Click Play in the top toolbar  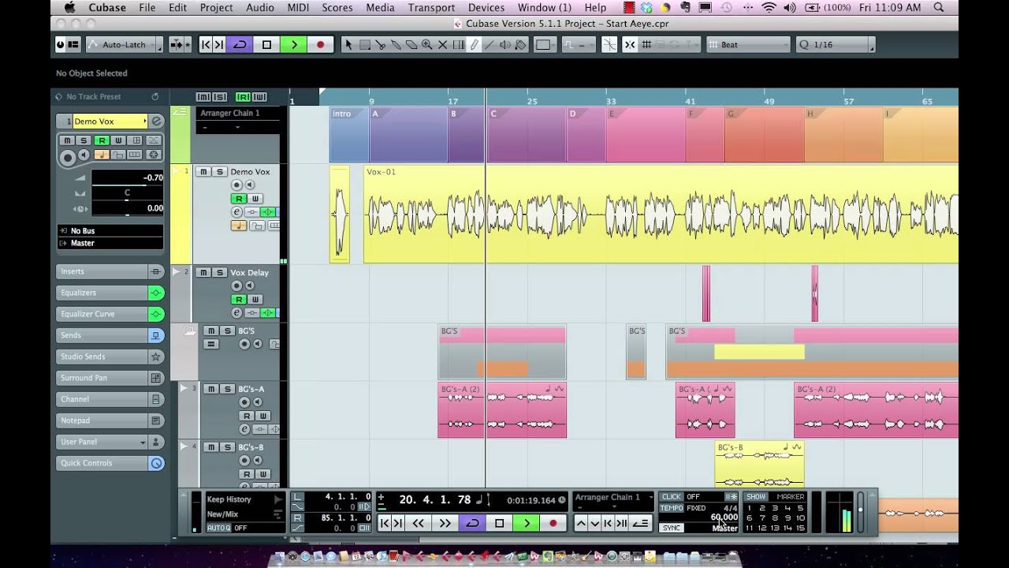click(x=293, y=45)
